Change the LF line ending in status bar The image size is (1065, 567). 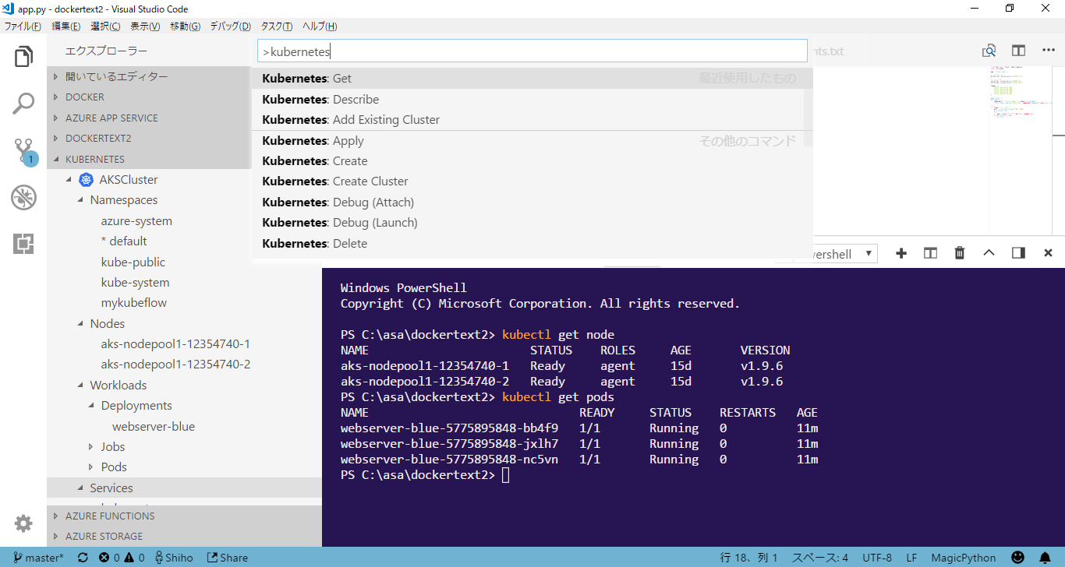pos(911,558)
